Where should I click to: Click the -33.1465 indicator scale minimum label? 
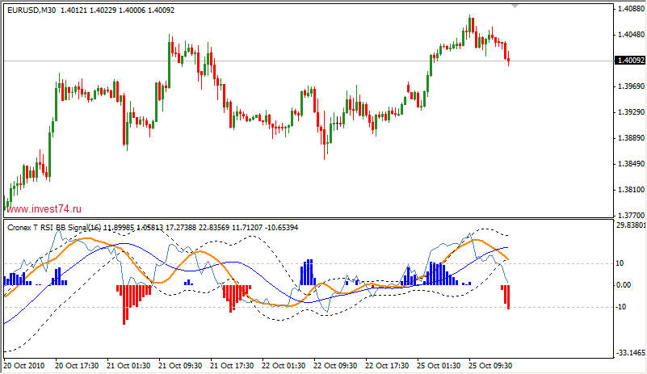pos(630,353)
